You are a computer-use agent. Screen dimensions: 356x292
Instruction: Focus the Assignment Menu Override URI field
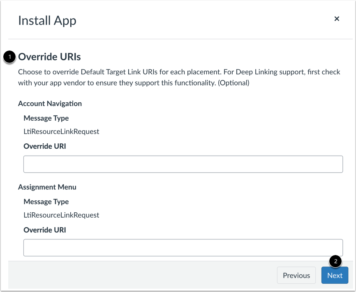point(183,248)
